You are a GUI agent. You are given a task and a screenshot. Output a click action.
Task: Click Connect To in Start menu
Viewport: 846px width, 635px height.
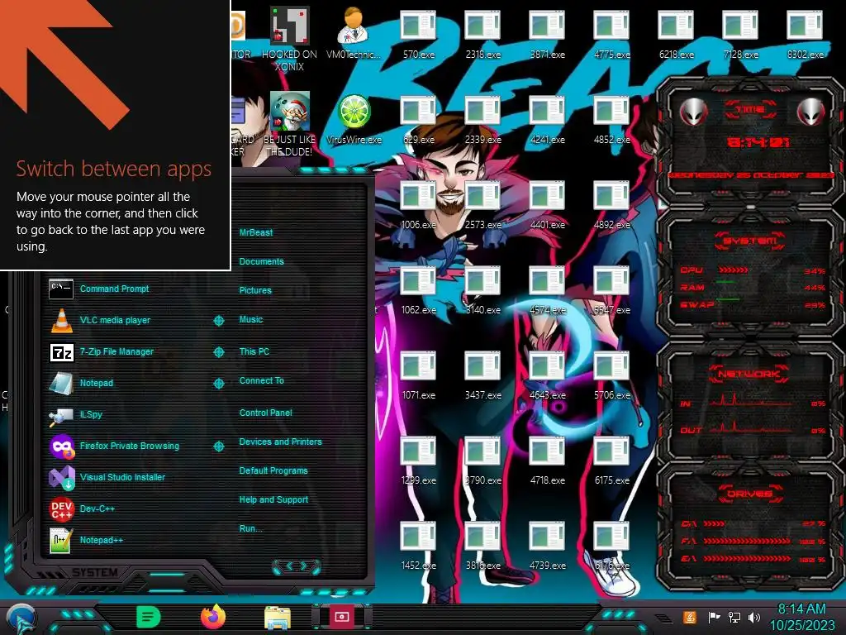(262, 380)
